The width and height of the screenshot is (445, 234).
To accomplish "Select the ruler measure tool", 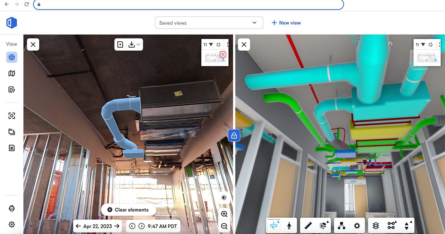I will click(308, 225).
